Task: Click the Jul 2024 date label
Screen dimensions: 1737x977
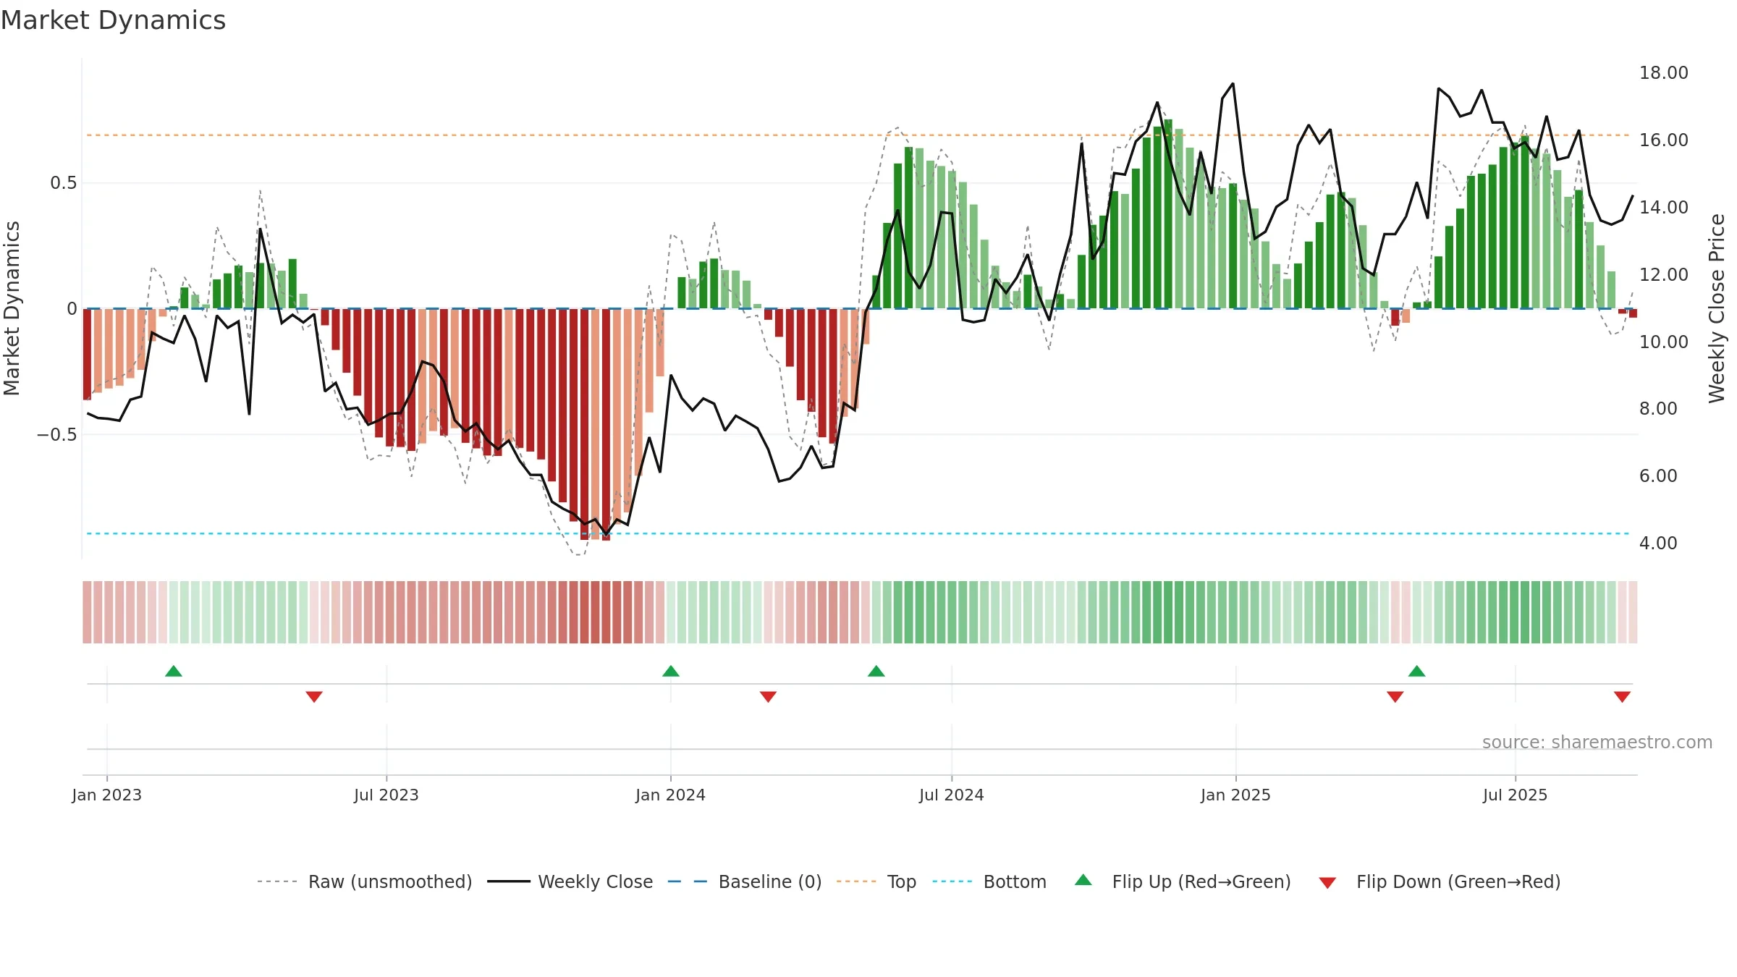Action: 952,795
